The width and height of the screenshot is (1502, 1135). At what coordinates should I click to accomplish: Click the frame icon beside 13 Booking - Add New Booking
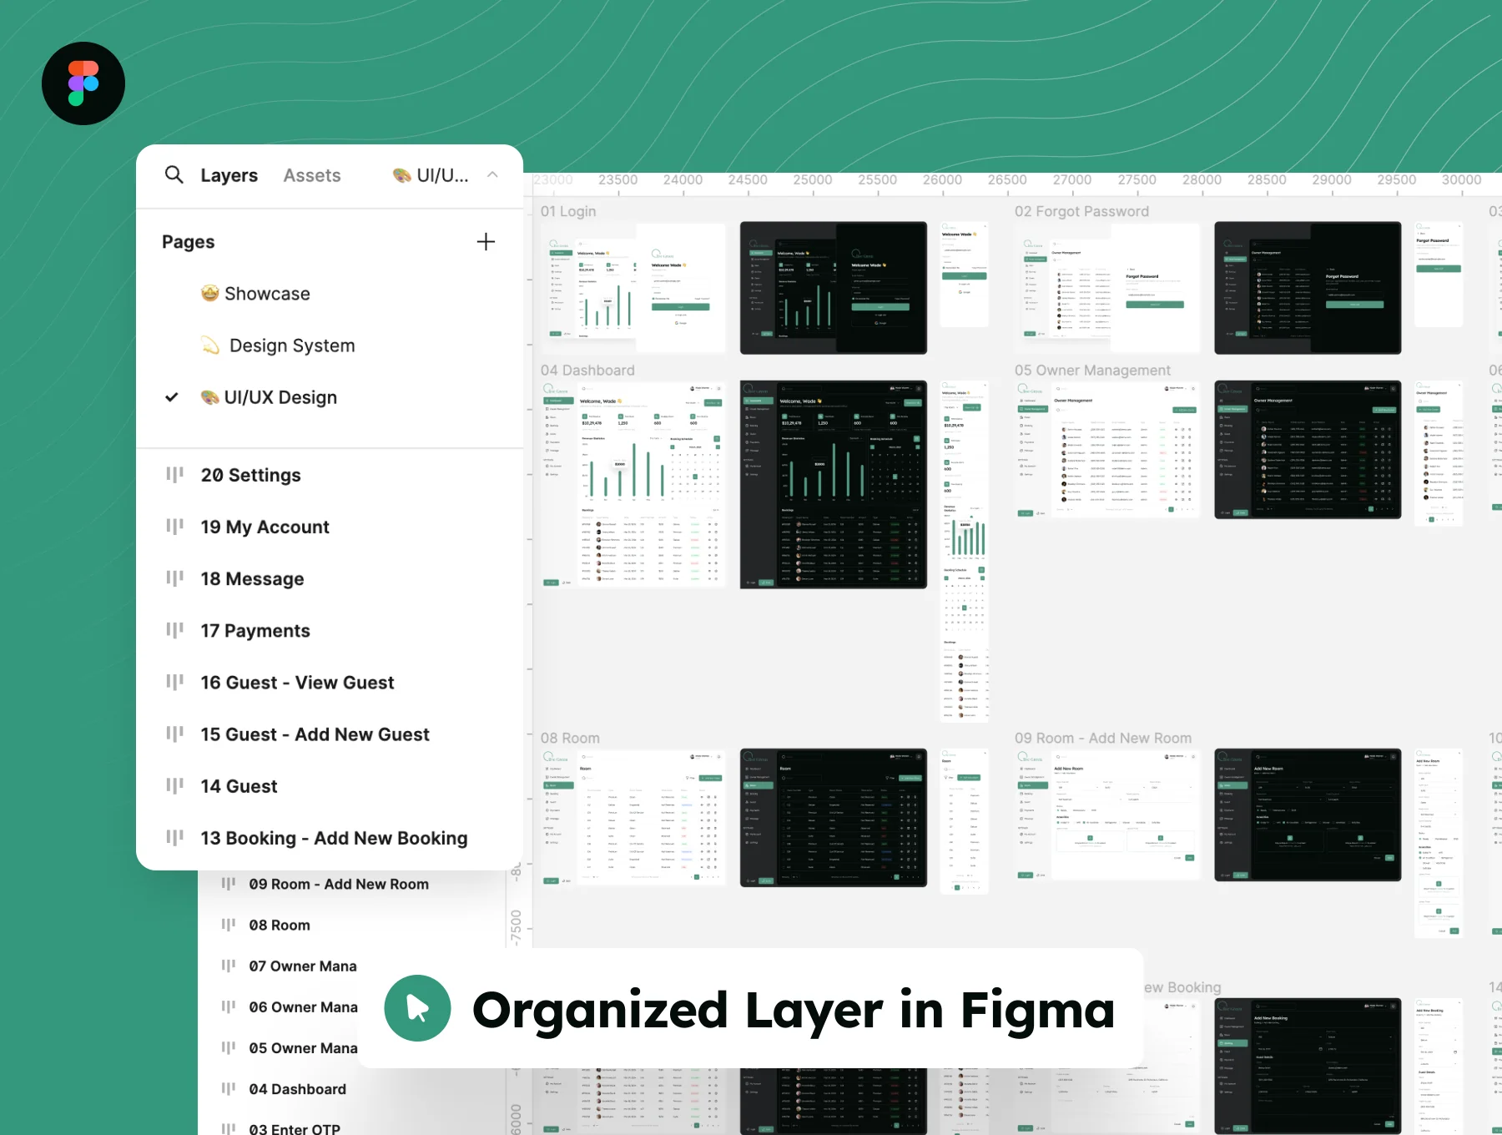pos(174,837)
